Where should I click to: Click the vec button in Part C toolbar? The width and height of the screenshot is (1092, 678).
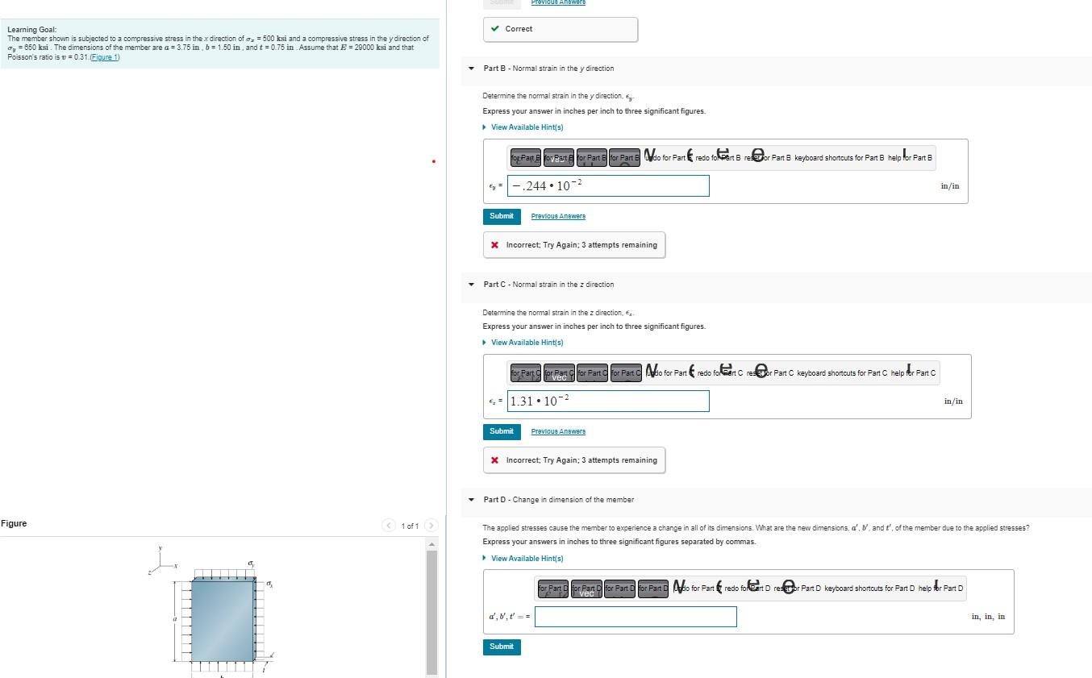point(559,373)
